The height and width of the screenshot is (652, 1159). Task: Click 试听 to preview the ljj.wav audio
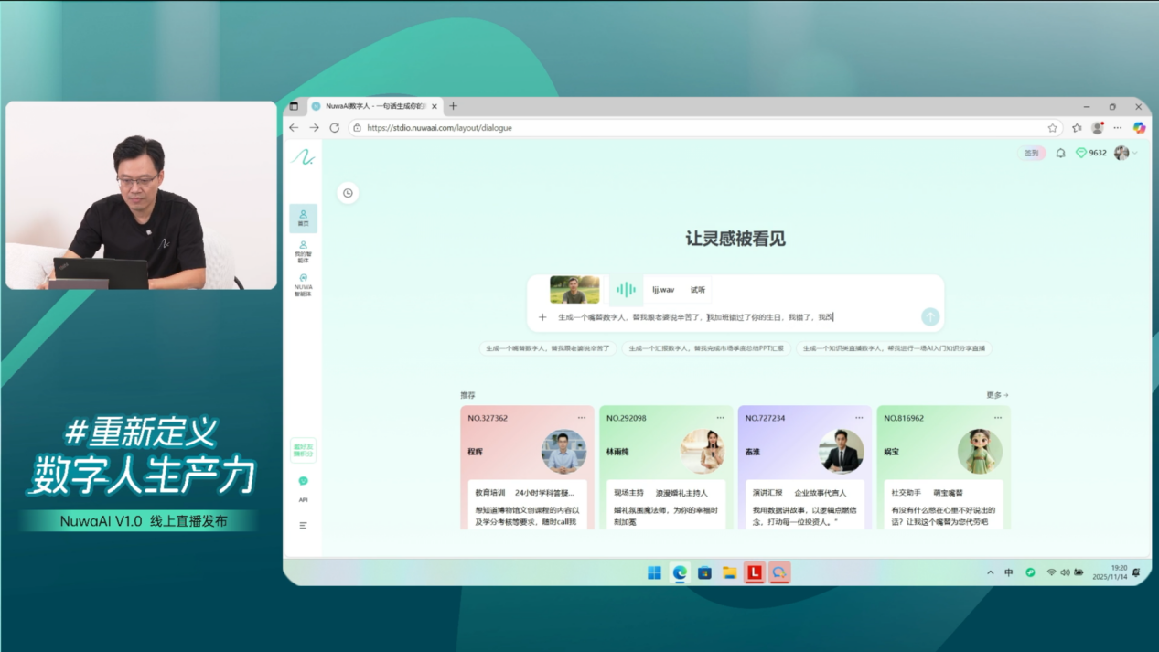tap(696, 290)
